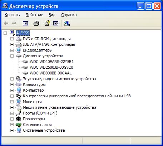Open the Справка menu
The height and width of the screenshot is (146, 163).
pos(69,15)
